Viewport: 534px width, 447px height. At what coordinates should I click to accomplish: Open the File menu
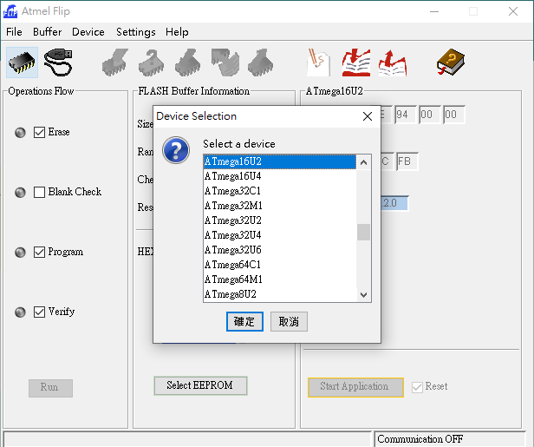pyautogui.click(x=14, y=32)
